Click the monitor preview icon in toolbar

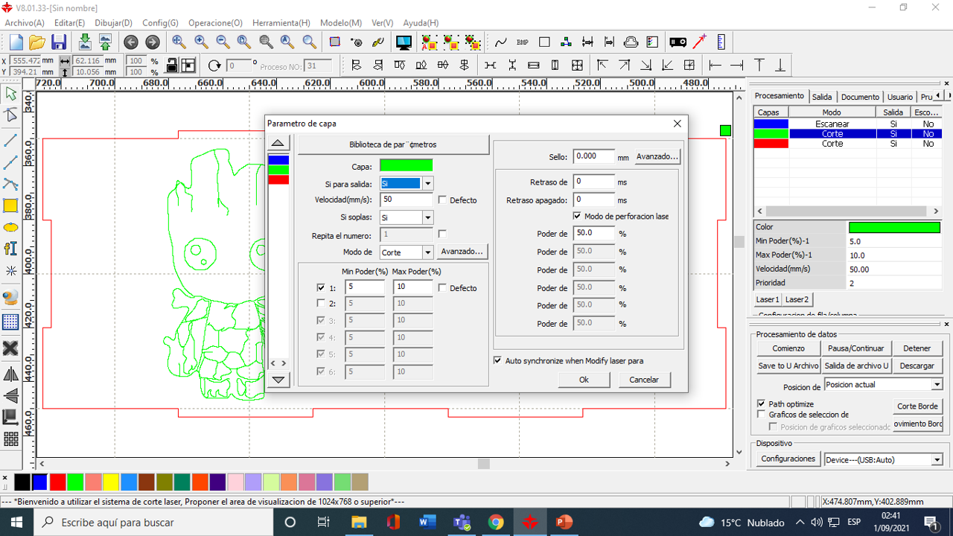[404, 42]
